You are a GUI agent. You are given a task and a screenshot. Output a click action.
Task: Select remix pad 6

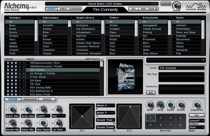click(x=161, y=125)
